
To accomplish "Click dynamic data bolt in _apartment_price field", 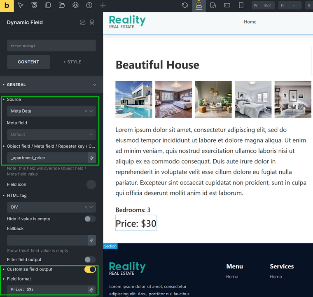I will pos(92,158).
